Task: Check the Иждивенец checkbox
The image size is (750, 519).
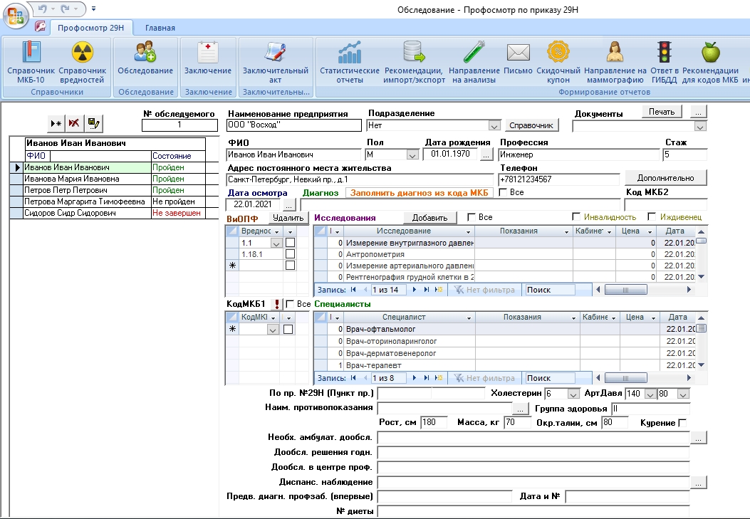Action: [652, 217]
